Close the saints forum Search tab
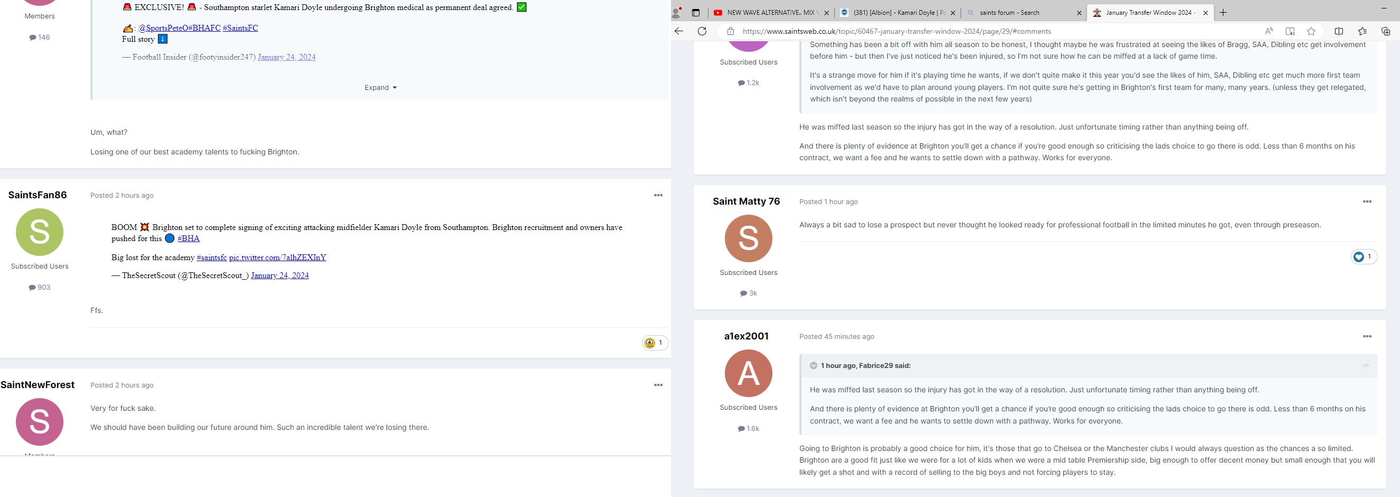The height and width of the screenshot is (497, 1400). click(x=1080, y=13)
